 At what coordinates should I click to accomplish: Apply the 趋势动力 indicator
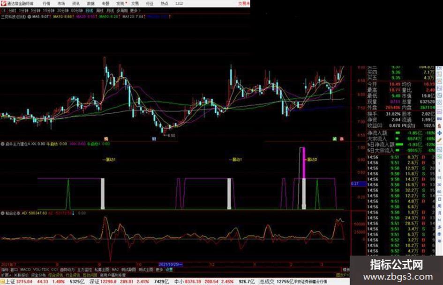point(67,270)
